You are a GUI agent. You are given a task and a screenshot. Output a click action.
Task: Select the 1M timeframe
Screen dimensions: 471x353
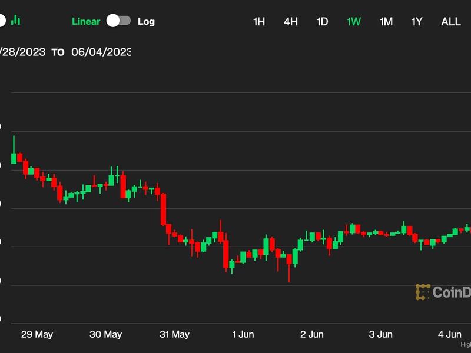386,22
